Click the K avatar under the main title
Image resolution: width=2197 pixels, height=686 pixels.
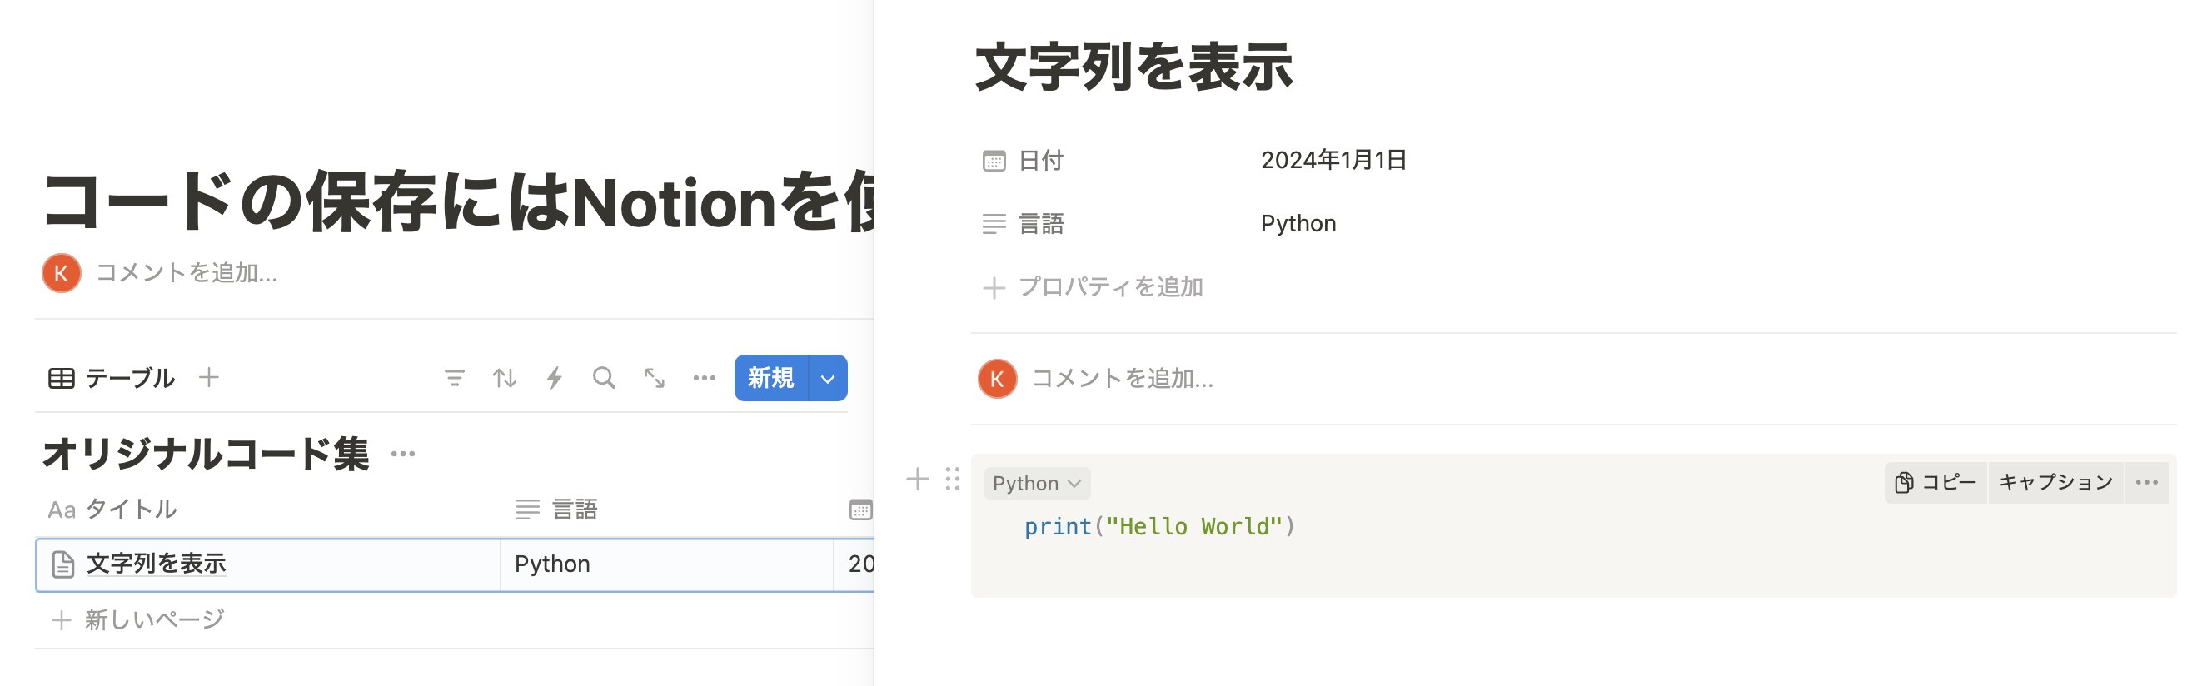(x=62, y=273)
